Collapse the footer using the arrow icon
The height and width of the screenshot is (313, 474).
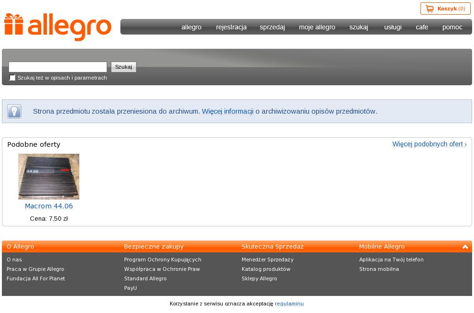click(465, 247)
